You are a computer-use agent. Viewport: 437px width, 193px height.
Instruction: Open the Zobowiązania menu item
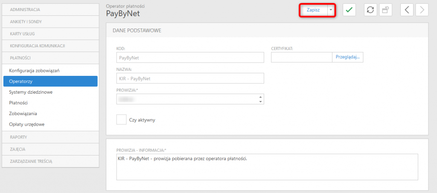(x=50, y=113)
